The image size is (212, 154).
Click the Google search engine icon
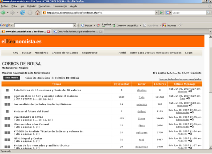tap(168, 13)
